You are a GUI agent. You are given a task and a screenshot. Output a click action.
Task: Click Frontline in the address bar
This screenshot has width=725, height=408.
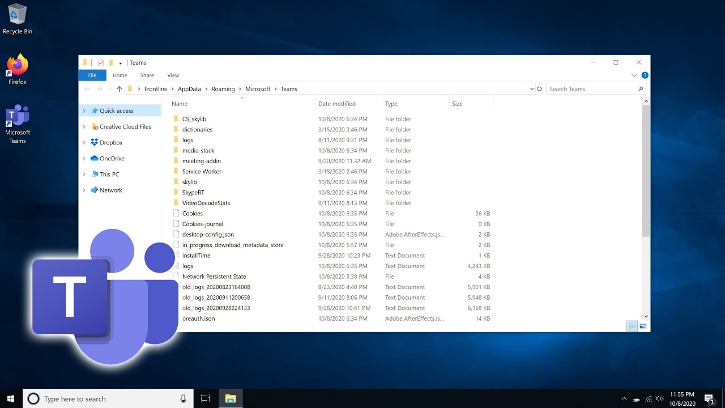pyautogui.click(x=156, y=89)
